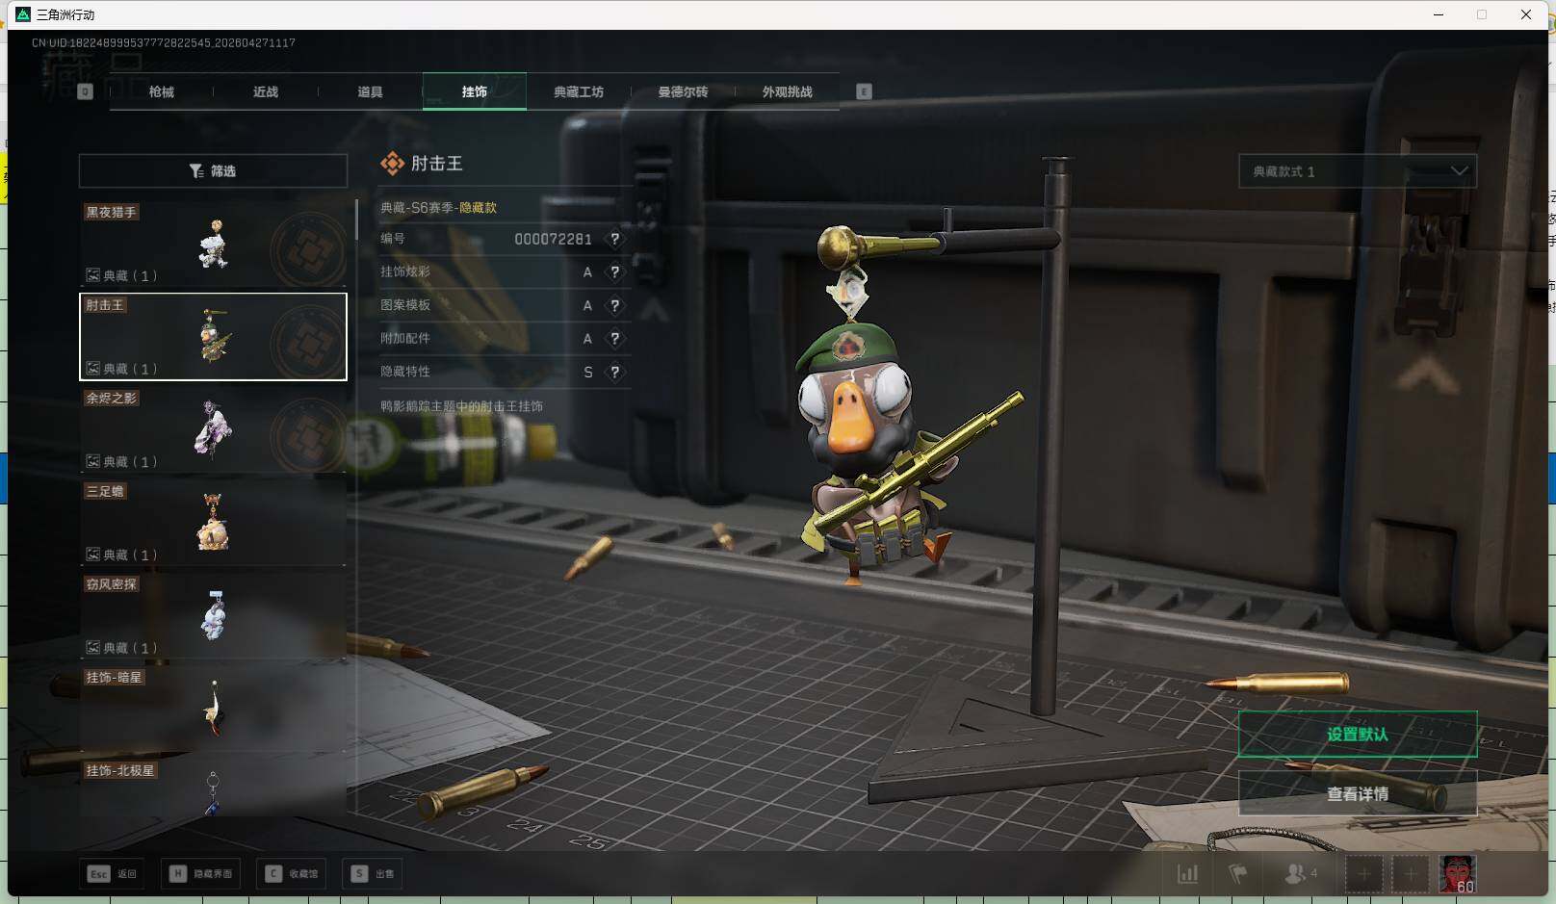Viewport: 1556px width, 904px height.
Task: Click the 三角洲行动 app icon in title bar
Action: click(x=23, y=14)
